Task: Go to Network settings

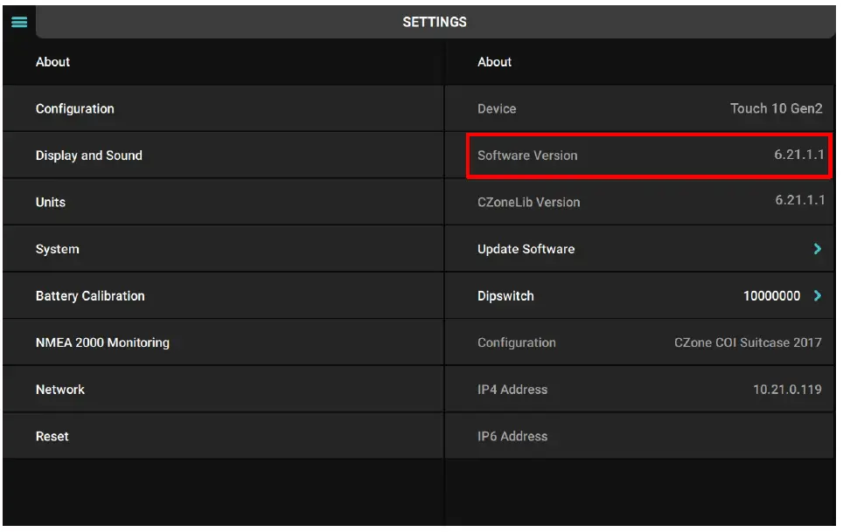Action: [x=223, y=390]
